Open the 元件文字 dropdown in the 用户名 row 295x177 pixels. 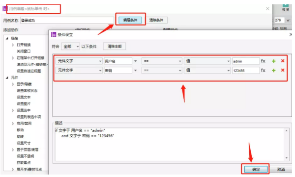pyautogui.click(x=79, y=61)
